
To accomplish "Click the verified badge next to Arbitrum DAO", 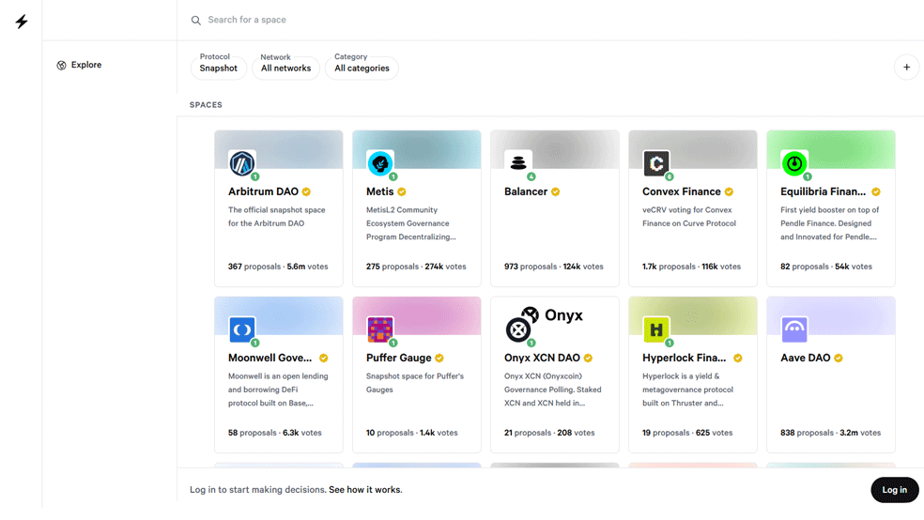I will (x=306, y=192).
